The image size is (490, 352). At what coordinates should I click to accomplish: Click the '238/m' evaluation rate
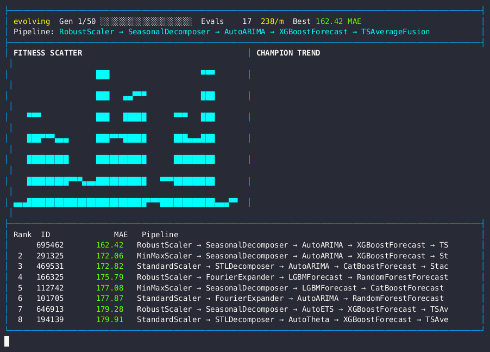pyautogui.click(x=272, y=21)
